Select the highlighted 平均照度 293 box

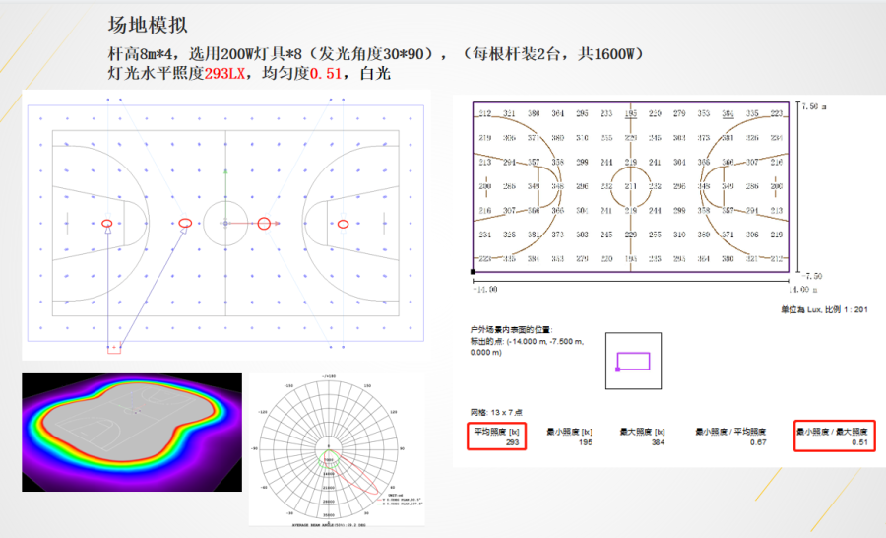[x=497, y=437]
